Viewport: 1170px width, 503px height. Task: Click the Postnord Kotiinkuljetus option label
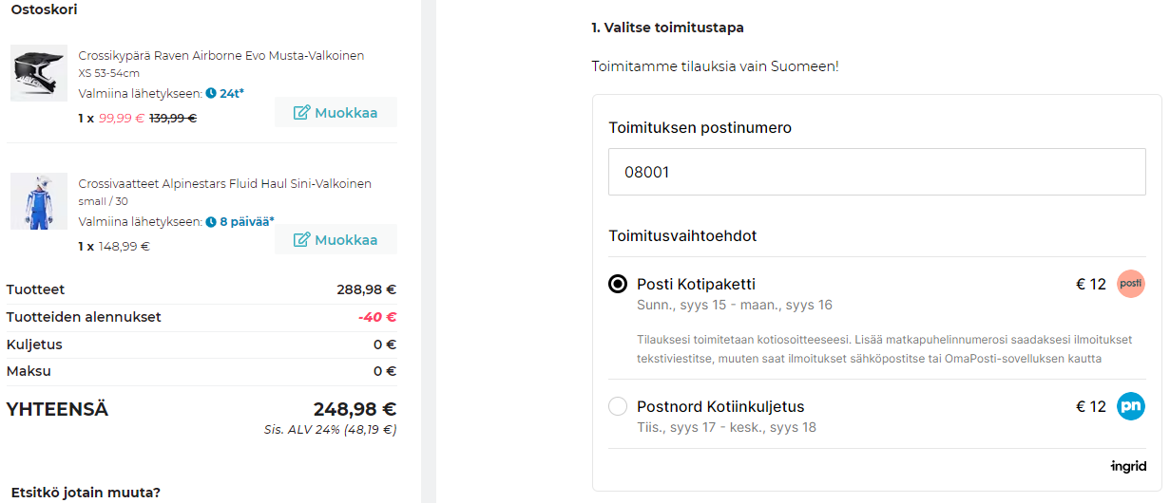coord(720,406)
